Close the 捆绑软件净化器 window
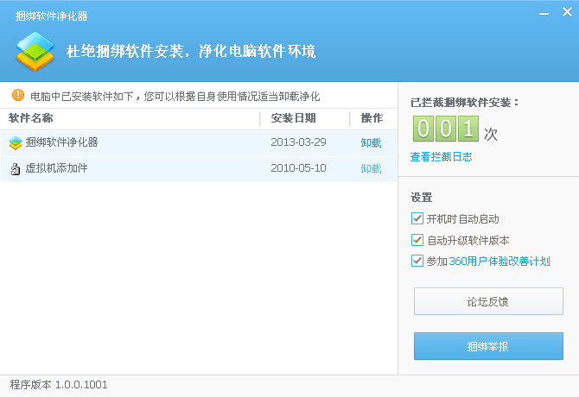 567,12
